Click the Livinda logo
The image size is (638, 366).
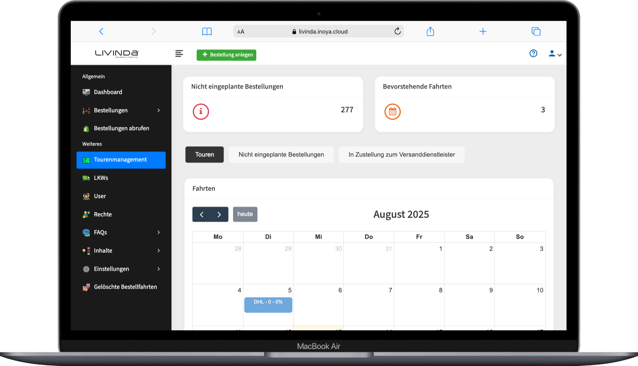coord(117,53)
